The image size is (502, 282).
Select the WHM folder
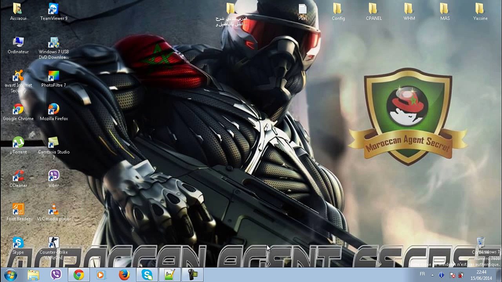[x=409, y=12]
